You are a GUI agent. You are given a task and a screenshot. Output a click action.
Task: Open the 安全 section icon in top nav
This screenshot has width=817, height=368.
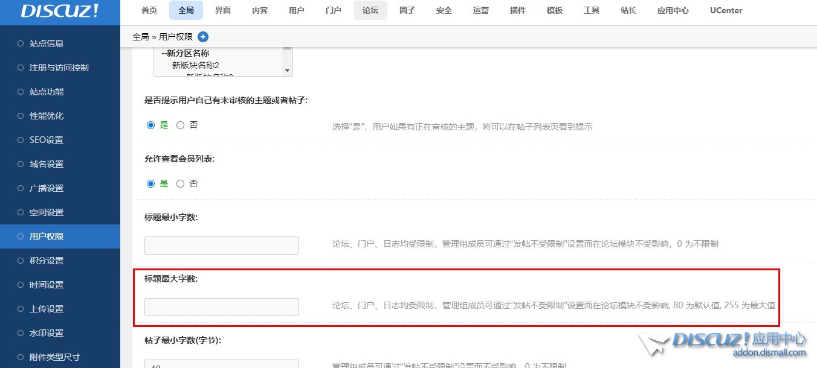tap(444, 10)
